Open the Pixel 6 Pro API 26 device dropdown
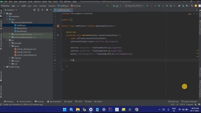The image size is (201, 113). tap(134, 6)
